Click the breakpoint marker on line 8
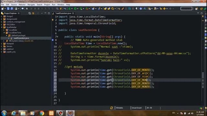Image resolution: width=207 pixels, height=116 pixels. tap(53, 40)
